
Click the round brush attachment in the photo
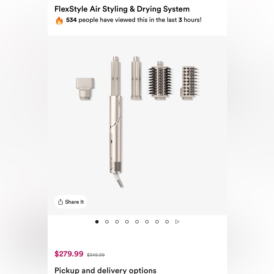(x=160, y=81)
